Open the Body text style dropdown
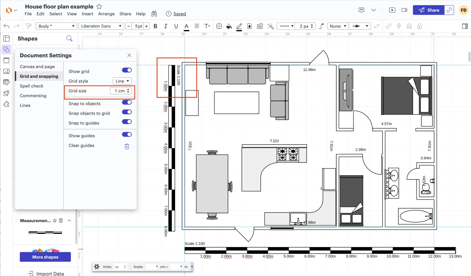Image resolution: width=471 pixels, height=276 pixels. click(56, 26)
